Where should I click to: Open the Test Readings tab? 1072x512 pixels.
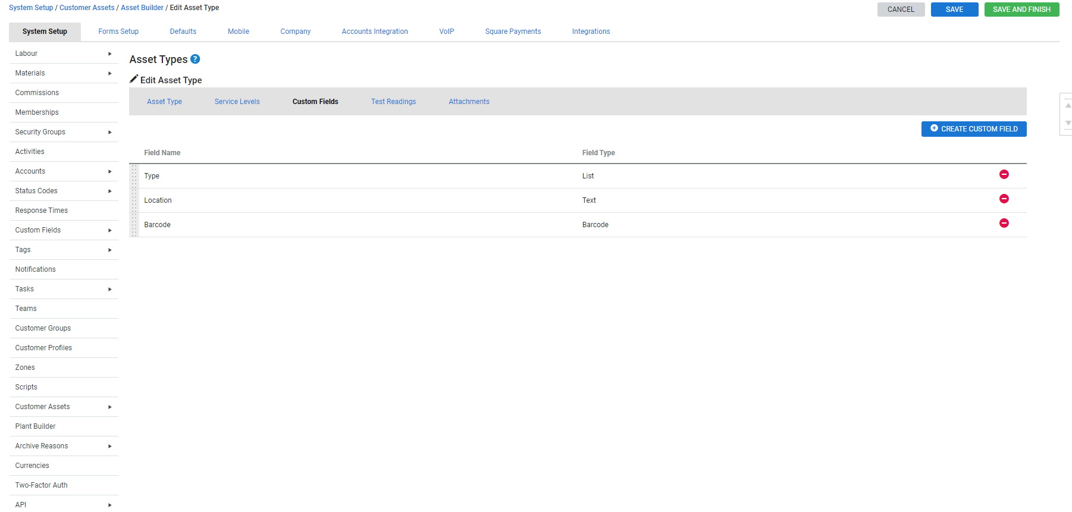tap(393, 102)
